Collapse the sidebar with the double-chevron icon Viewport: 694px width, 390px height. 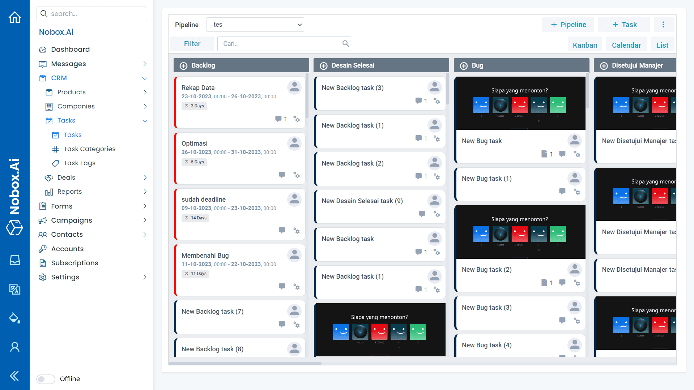pos(15,376)
